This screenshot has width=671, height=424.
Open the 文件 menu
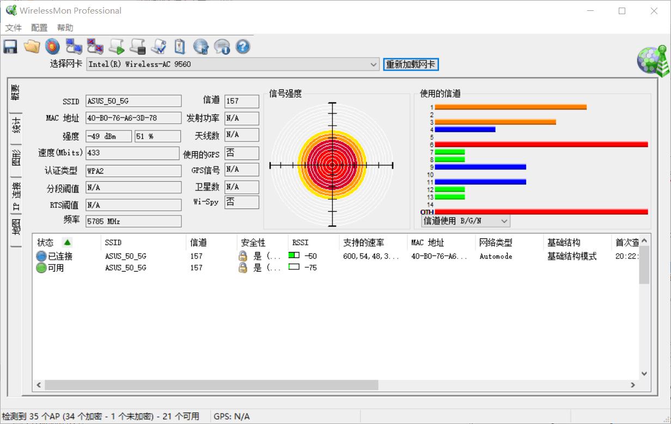click(x=13, y=27)
